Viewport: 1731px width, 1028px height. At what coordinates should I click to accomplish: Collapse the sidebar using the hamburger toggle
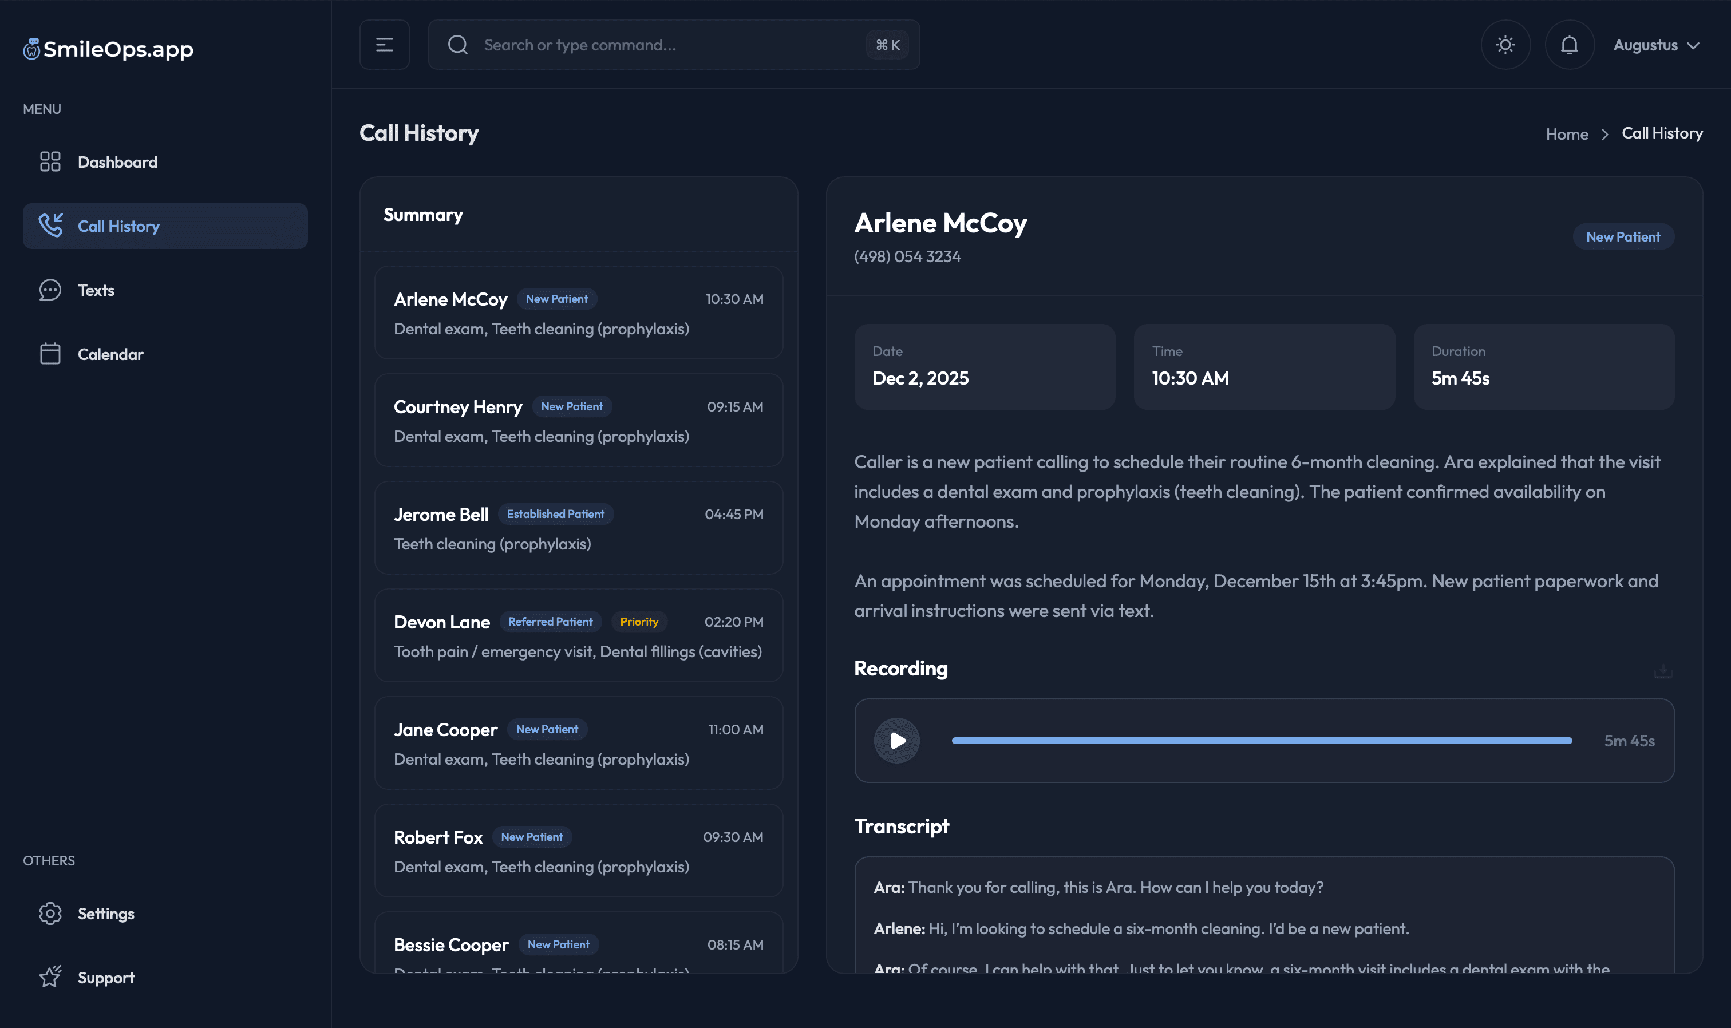385,44
